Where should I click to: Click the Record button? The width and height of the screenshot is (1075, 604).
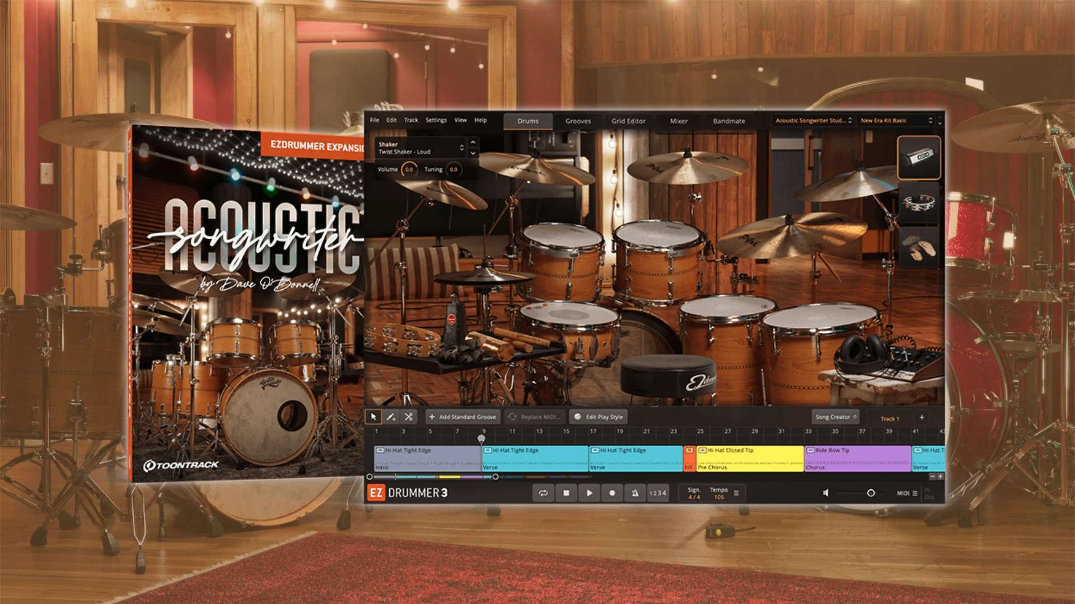coord(612,493)
